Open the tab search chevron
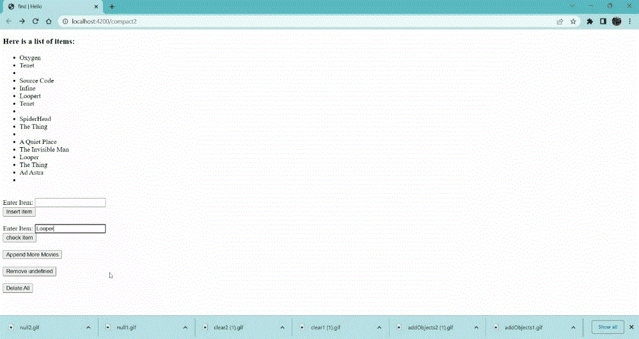Screen dimensions: 639x339 (572, 6)
